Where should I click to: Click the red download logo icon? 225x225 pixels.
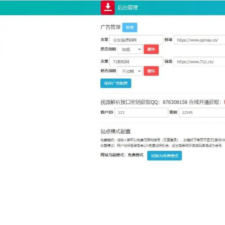point(108,8)
